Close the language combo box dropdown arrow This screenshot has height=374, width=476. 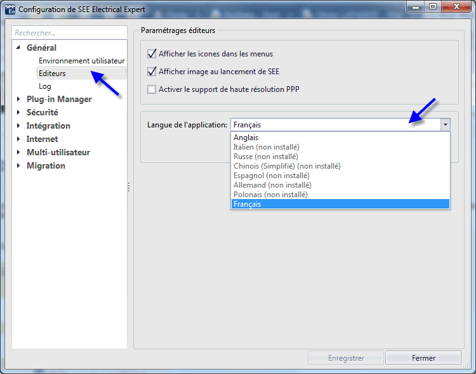pyautogui.click(x=445, y=125)
